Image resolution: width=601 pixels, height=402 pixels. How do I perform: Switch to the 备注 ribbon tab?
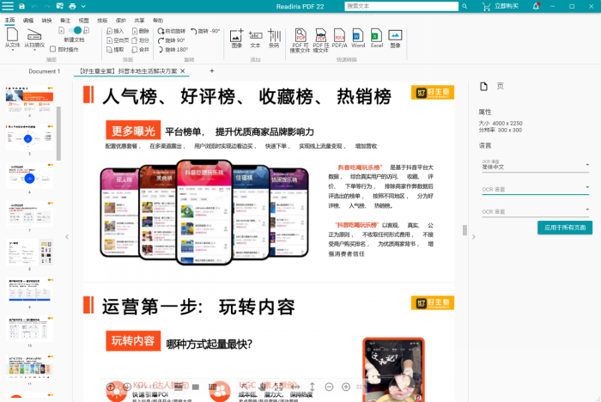pos(65,21)
